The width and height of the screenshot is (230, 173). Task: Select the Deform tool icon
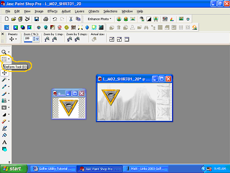point(4,59)
